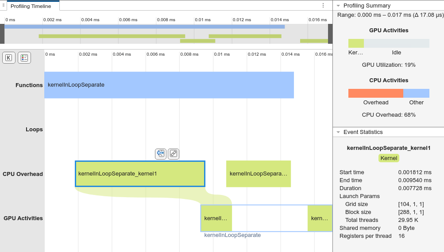Click the right overview range handle
The image size is (444, 252).
pyautogui.click(x=330, y=34)
